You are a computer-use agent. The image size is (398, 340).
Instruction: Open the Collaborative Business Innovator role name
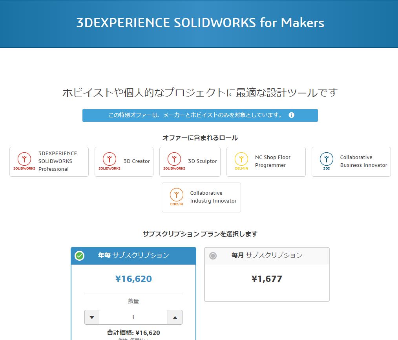point(364,161)
